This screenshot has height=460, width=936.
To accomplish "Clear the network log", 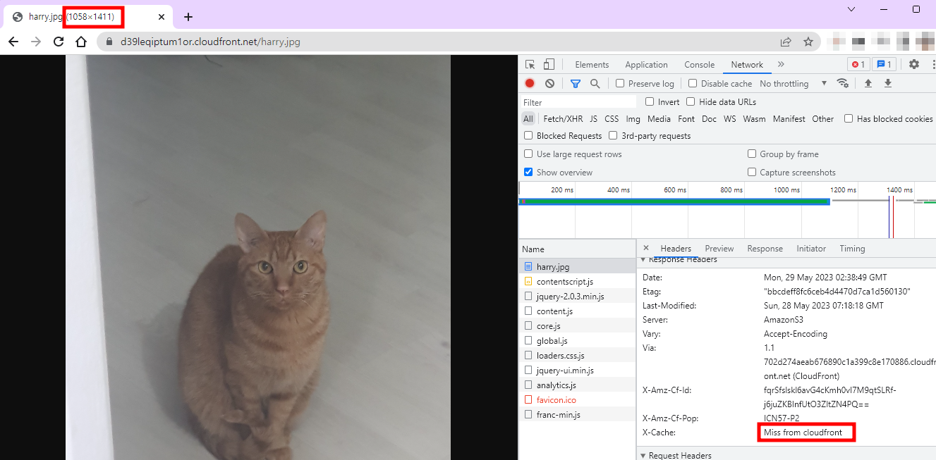I will 549,83.
